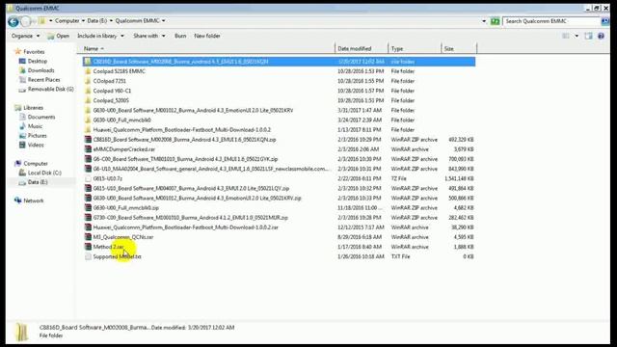Select MI_Qualcomm_QCNs.rar archive icon
Image resolution: width=617 pixels, height=347 pixels.
coord(88,237)
